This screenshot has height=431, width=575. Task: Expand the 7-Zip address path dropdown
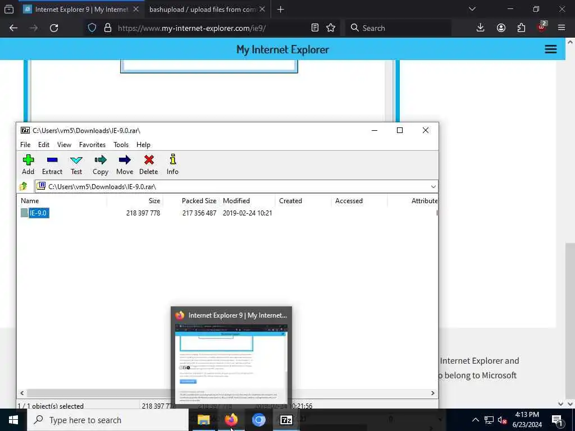[x=433, y=186]
